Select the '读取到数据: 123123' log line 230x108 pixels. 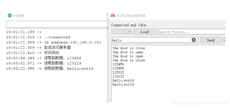(43, 63)
